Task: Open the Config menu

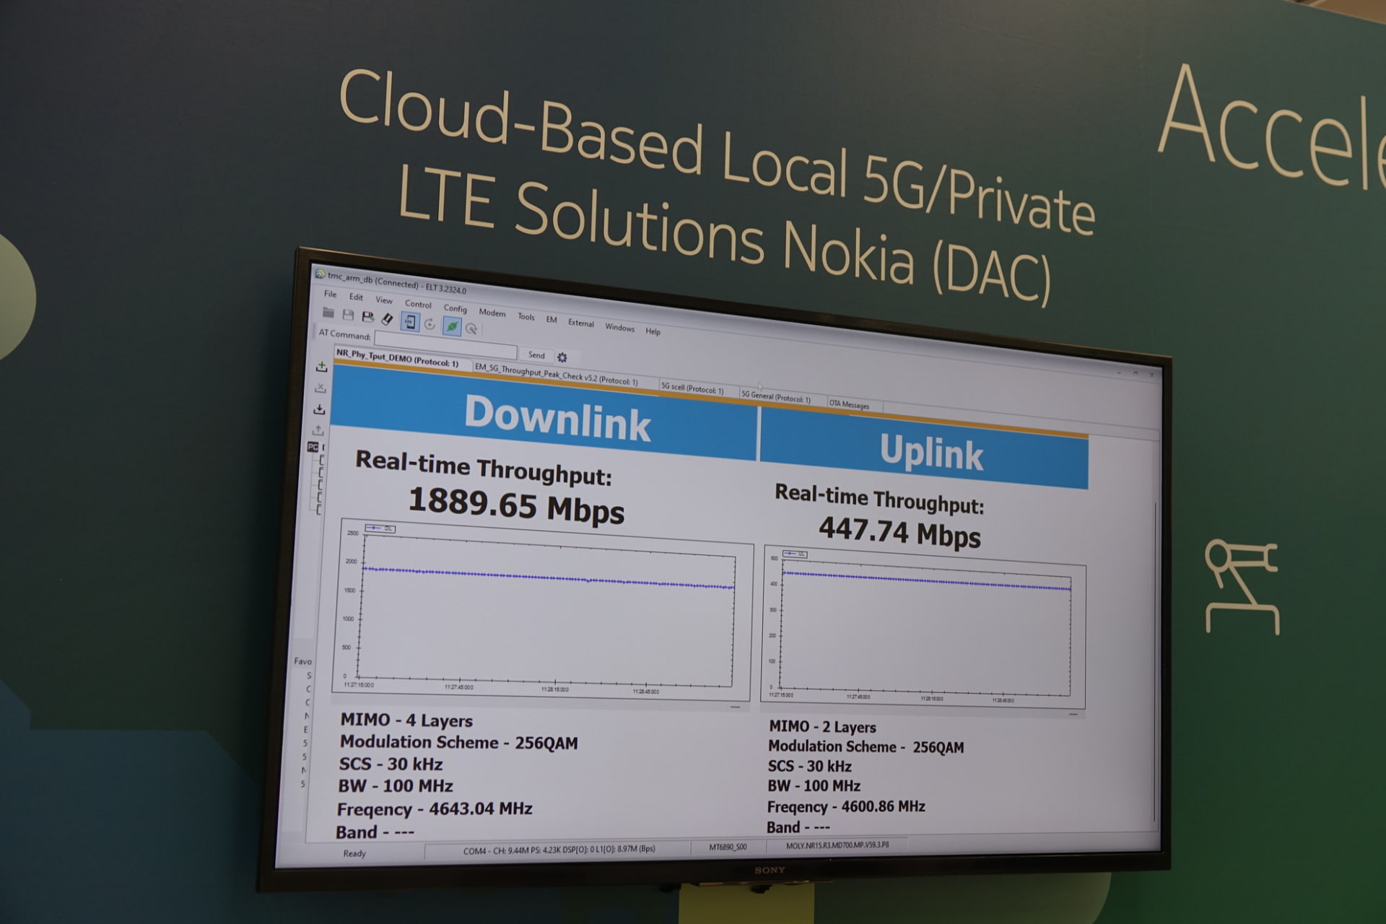Action: point(455,308)
